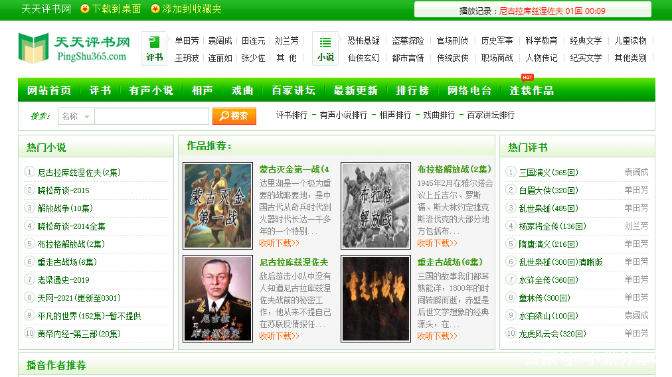Open hot novel 尼古拉库兹涅佐夫(2集)
The image size is (672, 377).
coord(79,172)
